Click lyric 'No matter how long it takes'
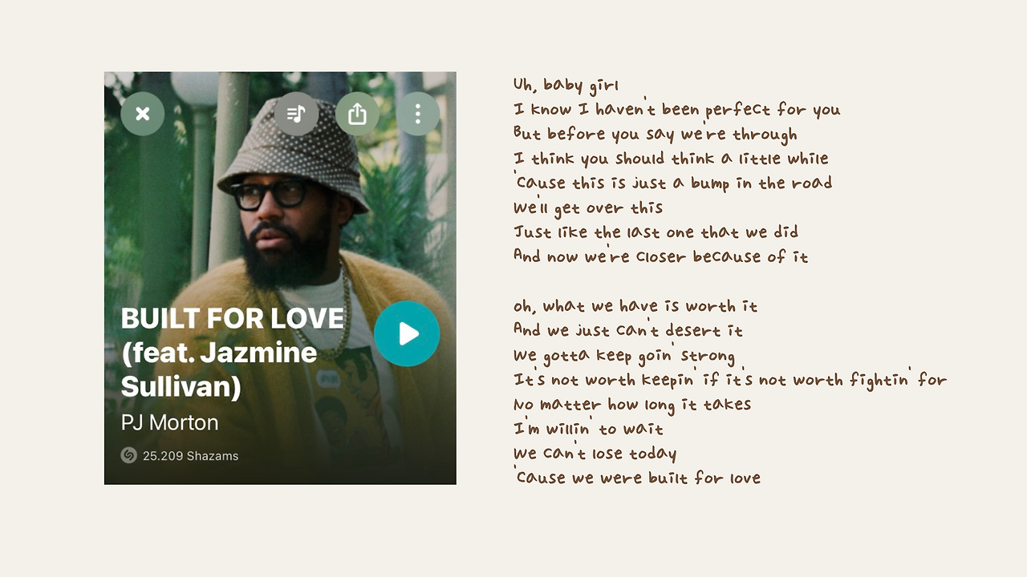 pos(632,404)
